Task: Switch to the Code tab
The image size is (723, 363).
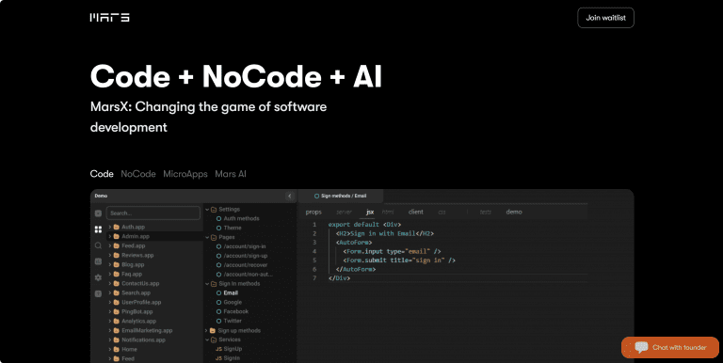Action: click(x=102, y=174)
